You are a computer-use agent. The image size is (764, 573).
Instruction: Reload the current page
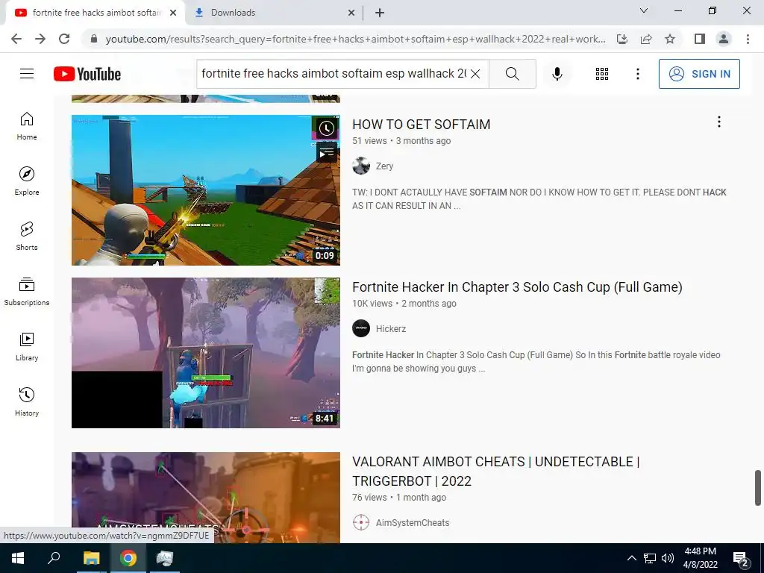coord(64,39)
